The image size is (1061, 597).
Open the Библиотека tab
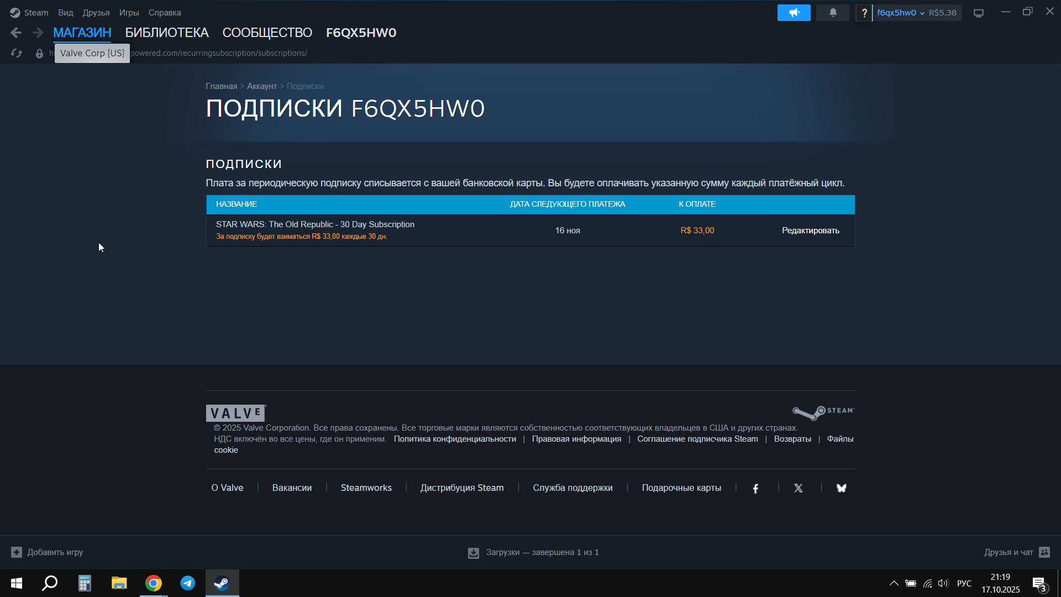(166, 33)
